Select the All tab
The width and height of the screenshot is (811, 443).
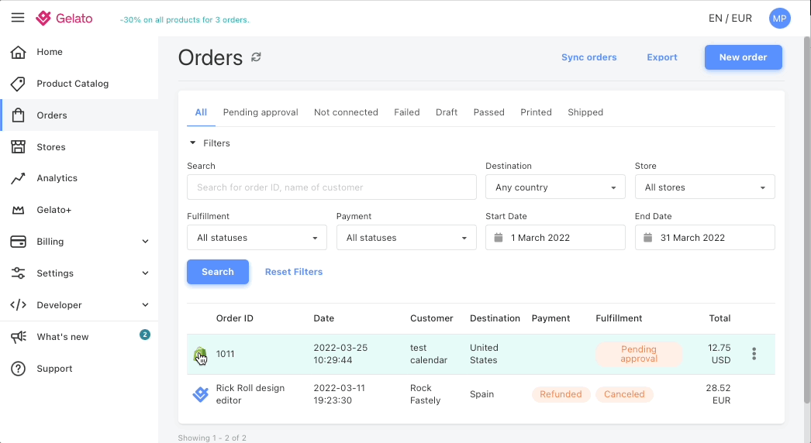coord(201,112)
